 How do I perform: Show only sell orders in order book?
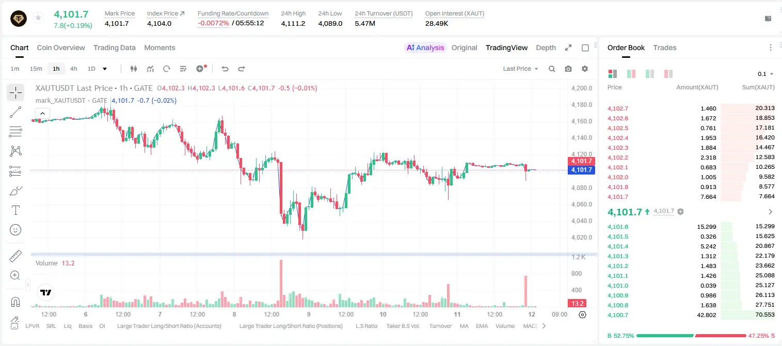(668, 74)
